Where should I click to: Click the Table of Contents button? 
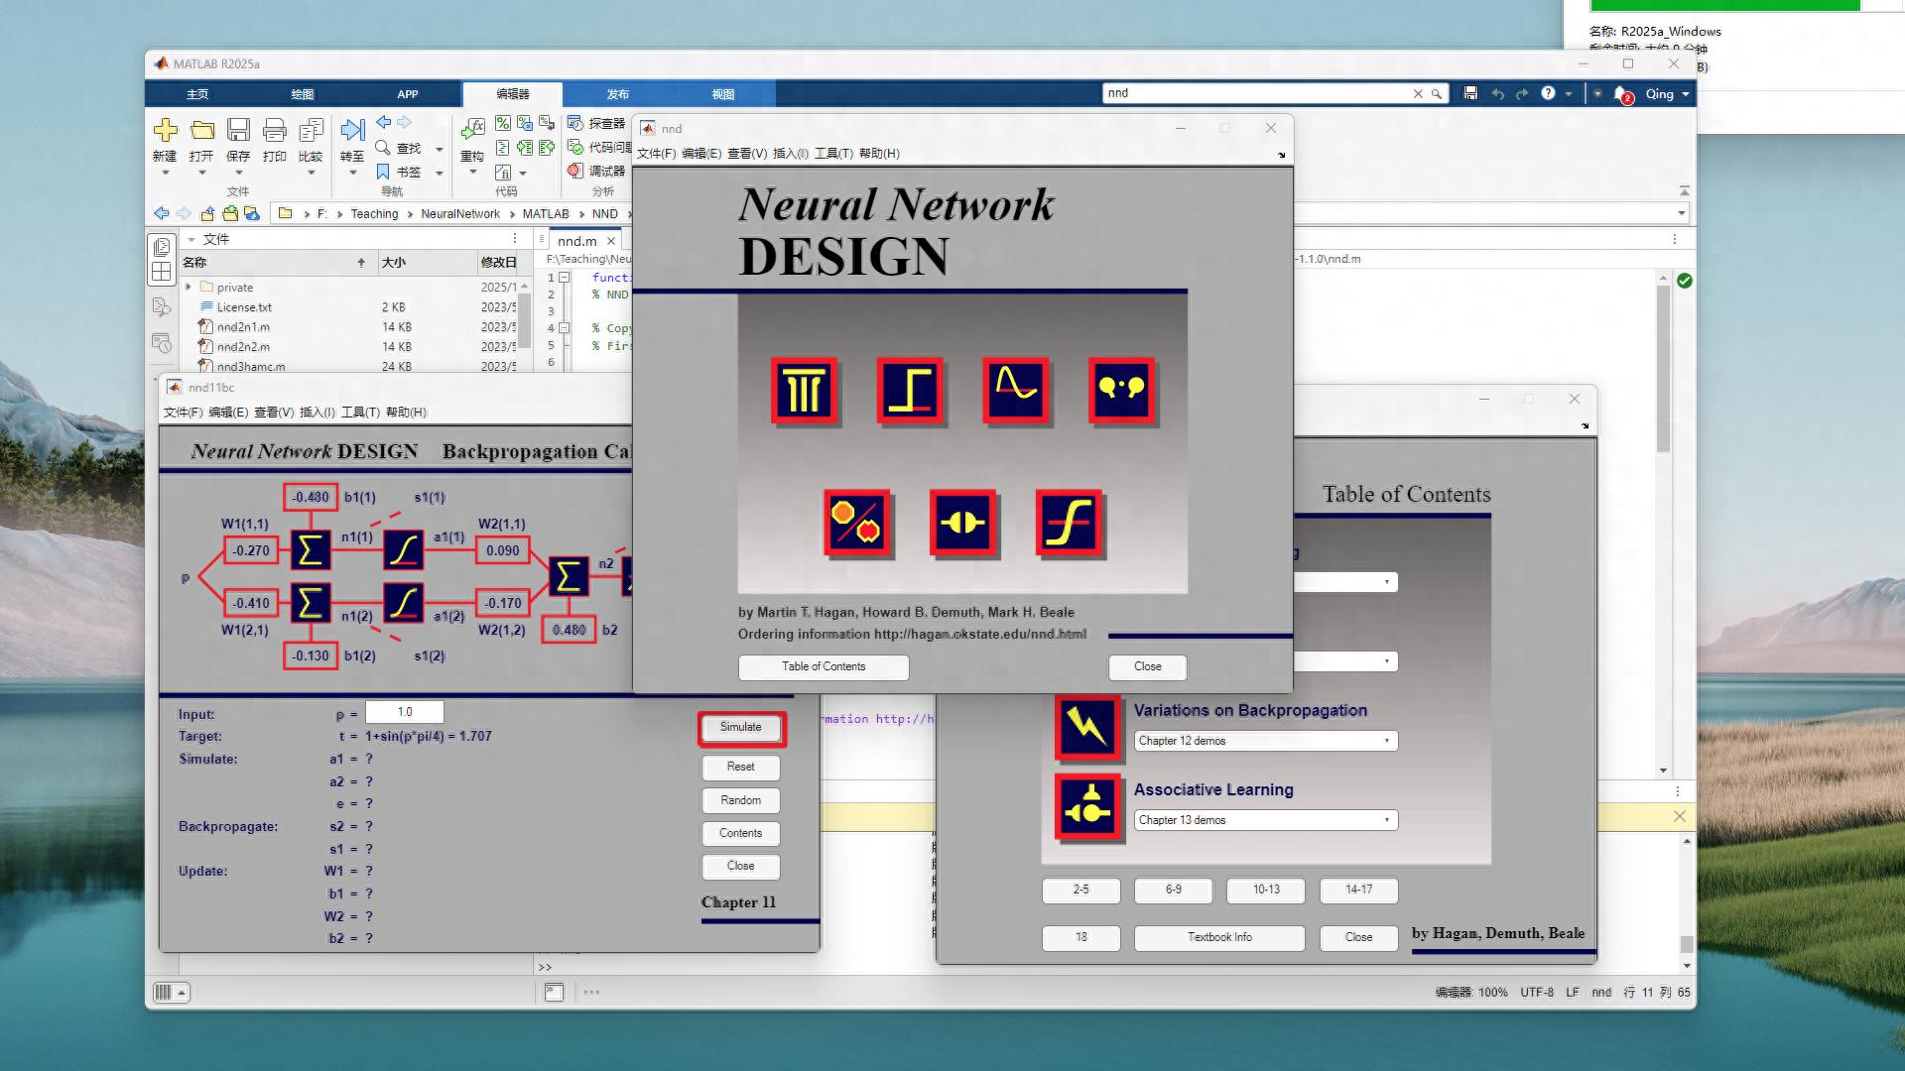[x=823, y=666]
